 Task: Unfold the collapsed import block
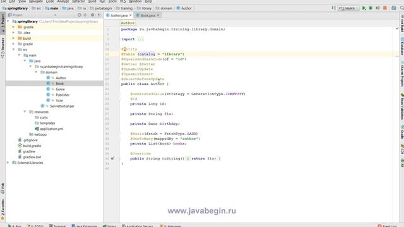pos(140,39)
